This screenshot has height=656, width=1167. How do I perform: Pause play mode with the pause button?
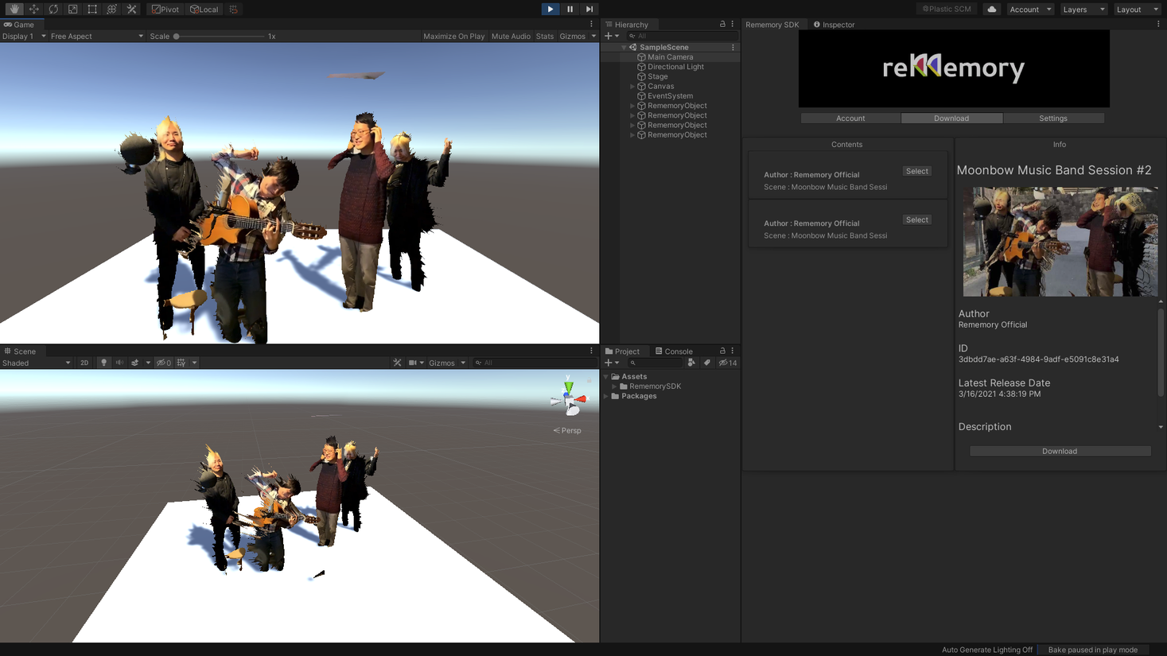tap(570, 9)
